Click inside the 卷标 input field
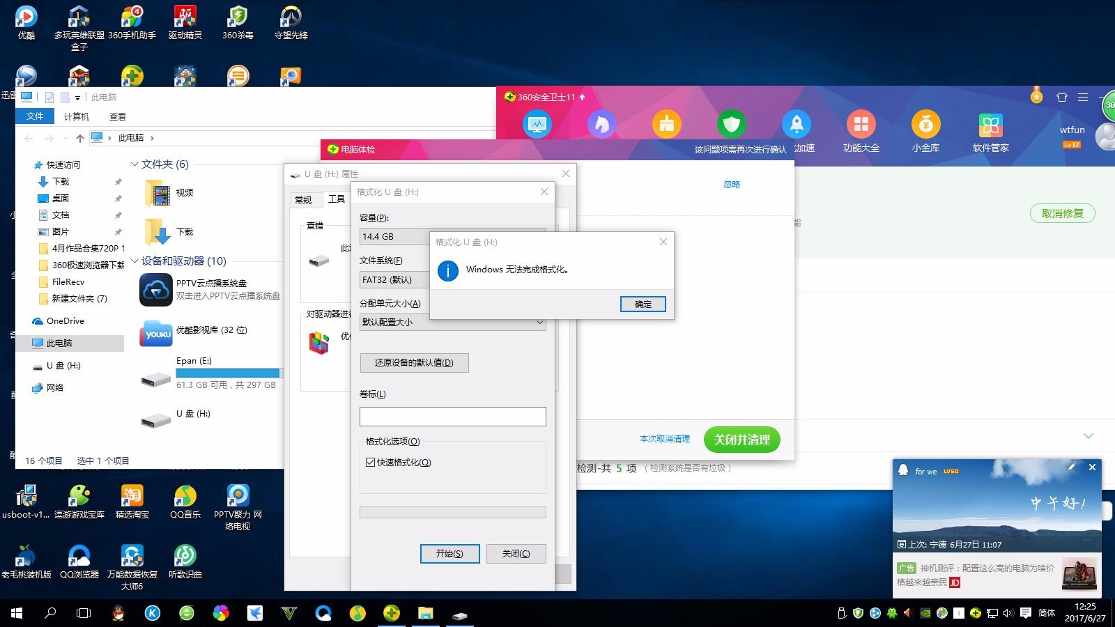1115x627 pixels. click(x=452, y=416)
